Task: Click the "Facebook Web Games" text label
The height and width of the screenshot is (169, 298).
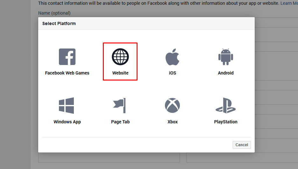Action: [67, 73]
